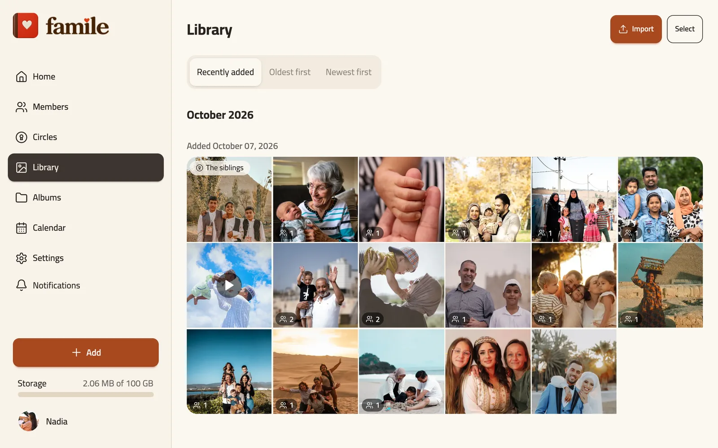Click people badge on desert family photo

(286, 405)
